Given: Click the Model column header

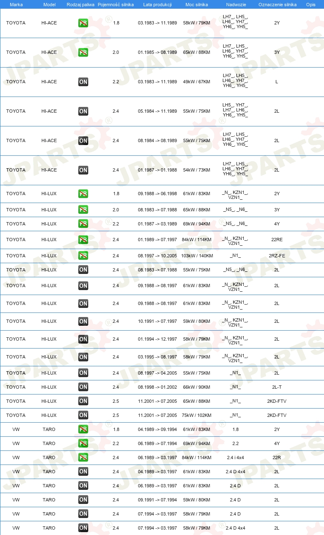Looking at the screenshot, I should point(49,5).
